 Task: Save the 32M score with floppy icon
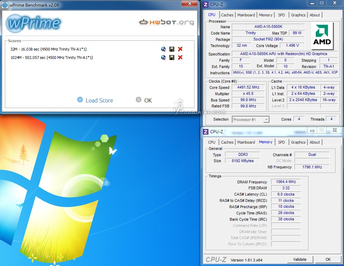click(172, 49)
